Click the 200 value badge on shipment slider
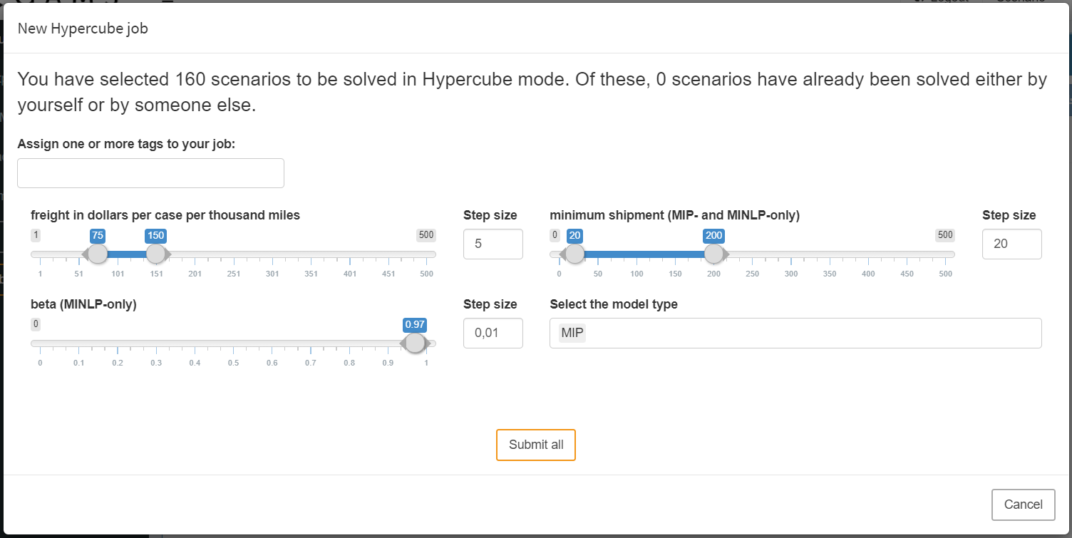The width and height of the screenshot is (1072, 538). (713, 235)
